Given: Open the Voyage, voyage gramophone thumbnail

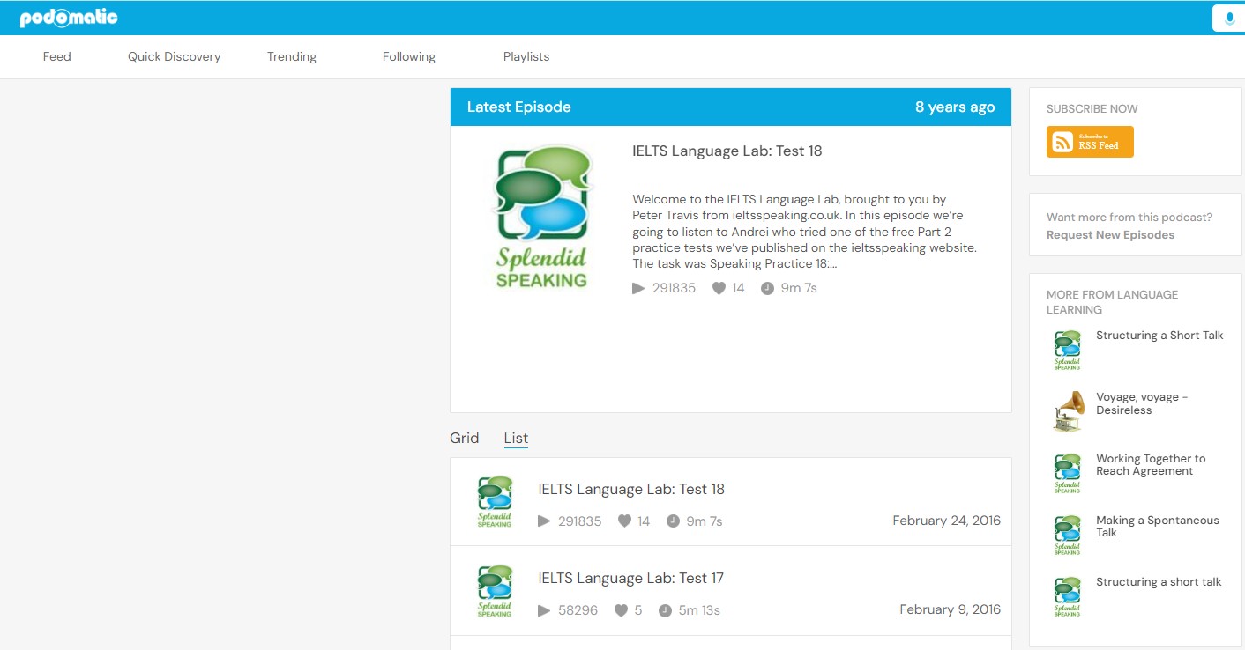Looking at the screenshot, I should 1068,411.
